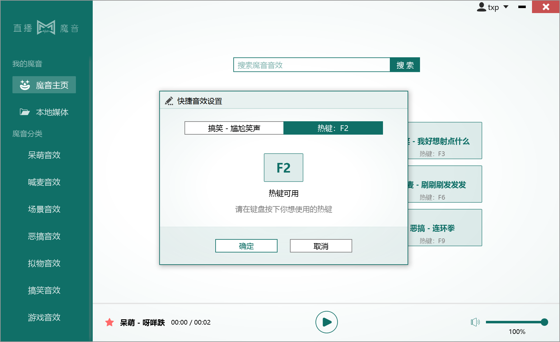
Task: Select the 场景音效 category
Action: 44,209
